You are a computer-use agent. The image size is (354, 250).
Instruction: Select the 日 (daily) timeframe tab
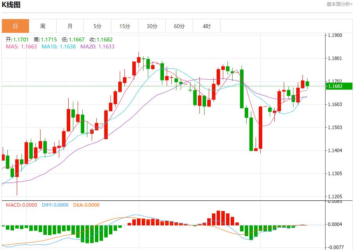[15, 26]
